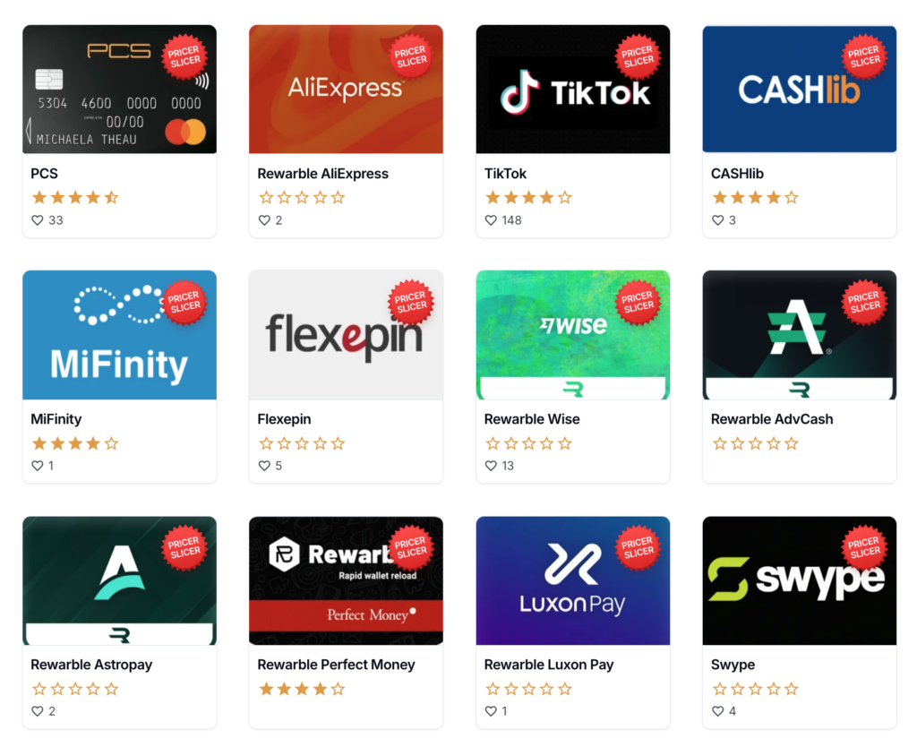Open the Flexepin logo image

tap(347, 335)
